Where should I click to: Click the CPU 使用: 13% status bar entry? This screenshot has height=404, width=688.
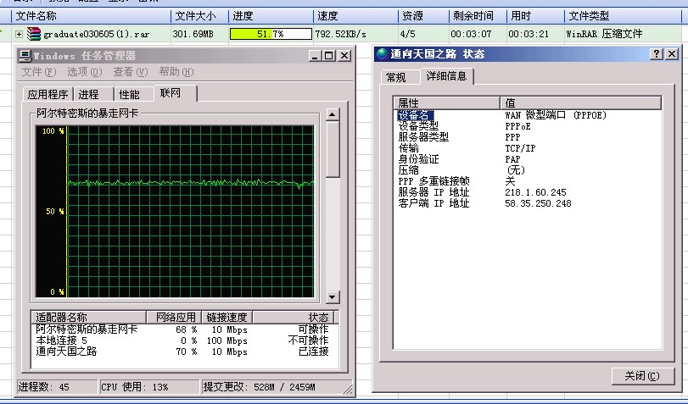pyautogui.click(x=148, y=387)
